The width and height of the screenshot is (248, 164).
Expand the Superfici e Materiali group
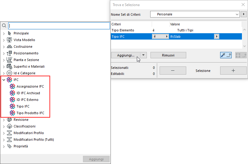pos(4,66)
